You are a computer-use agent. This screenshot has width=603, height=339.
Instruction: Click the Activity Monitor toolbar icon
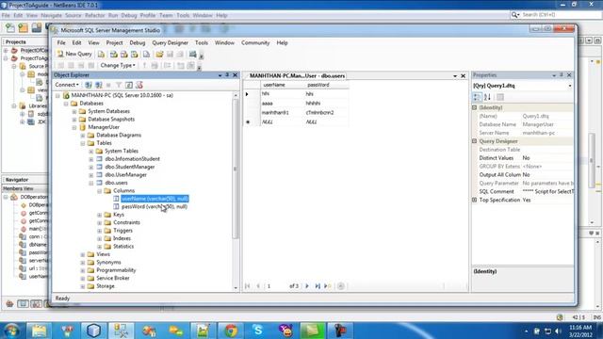pyautogui.click(x=192, y=55)
